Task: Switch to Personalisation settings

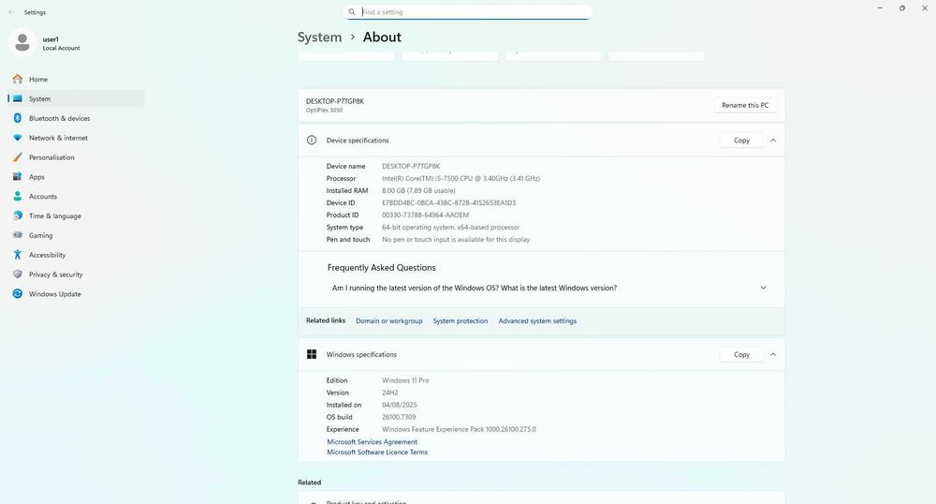Action: (51, 157)
